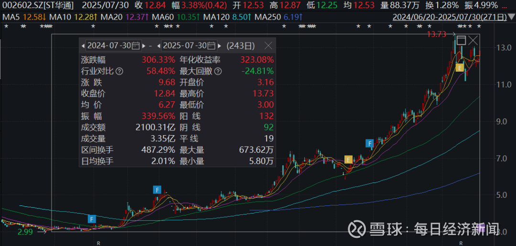The height and width of the screenshot is (246, 516).
Task: Click the 区间换手 value 487.29%
Action: (x=158, y=150)
